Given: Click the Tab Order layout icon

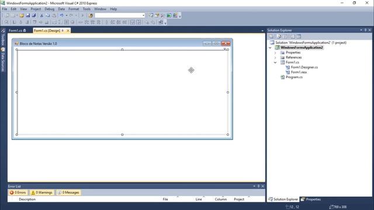Looking at the screenshot, I should point(161,22).
